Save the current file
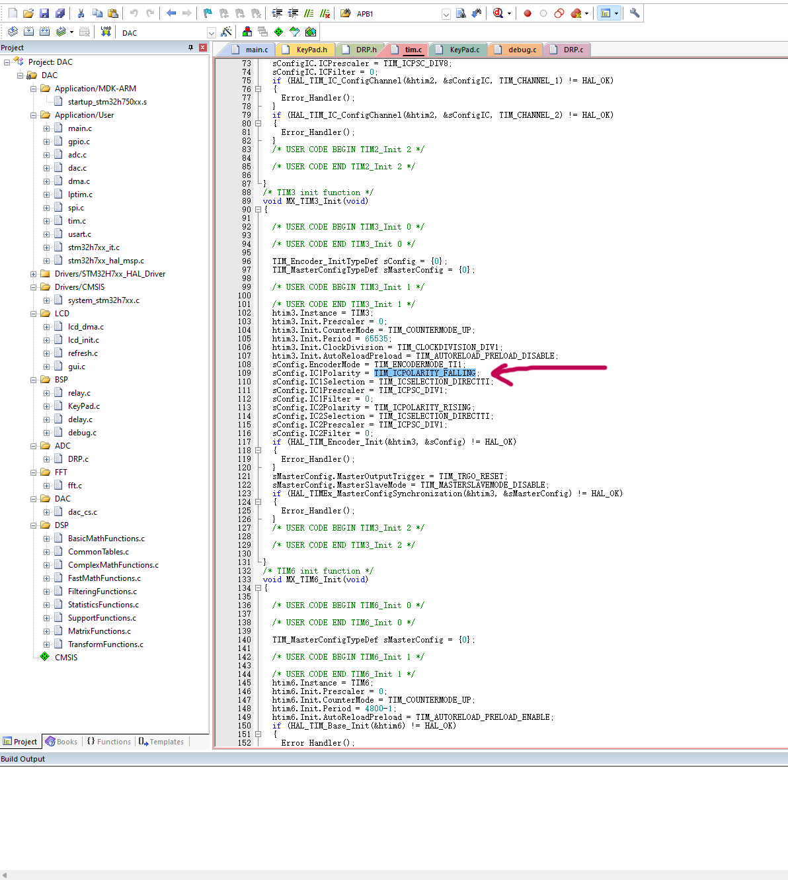Image resolution: width=788 pixels, height=880 pixels. coord(44,13)
